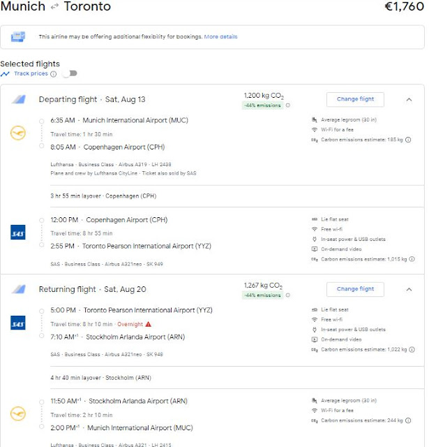Viewport: 429px width, 447px height.
Task: Open Track prices info icon
Action: 53,74
